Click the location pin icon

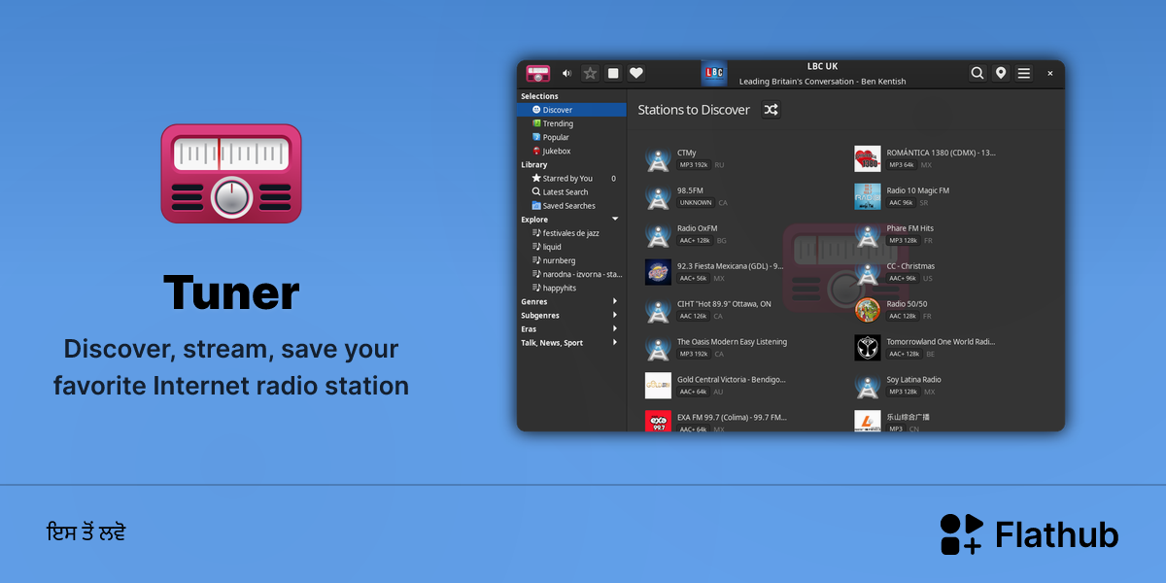pyautogui.click(x=1001, y=73)
